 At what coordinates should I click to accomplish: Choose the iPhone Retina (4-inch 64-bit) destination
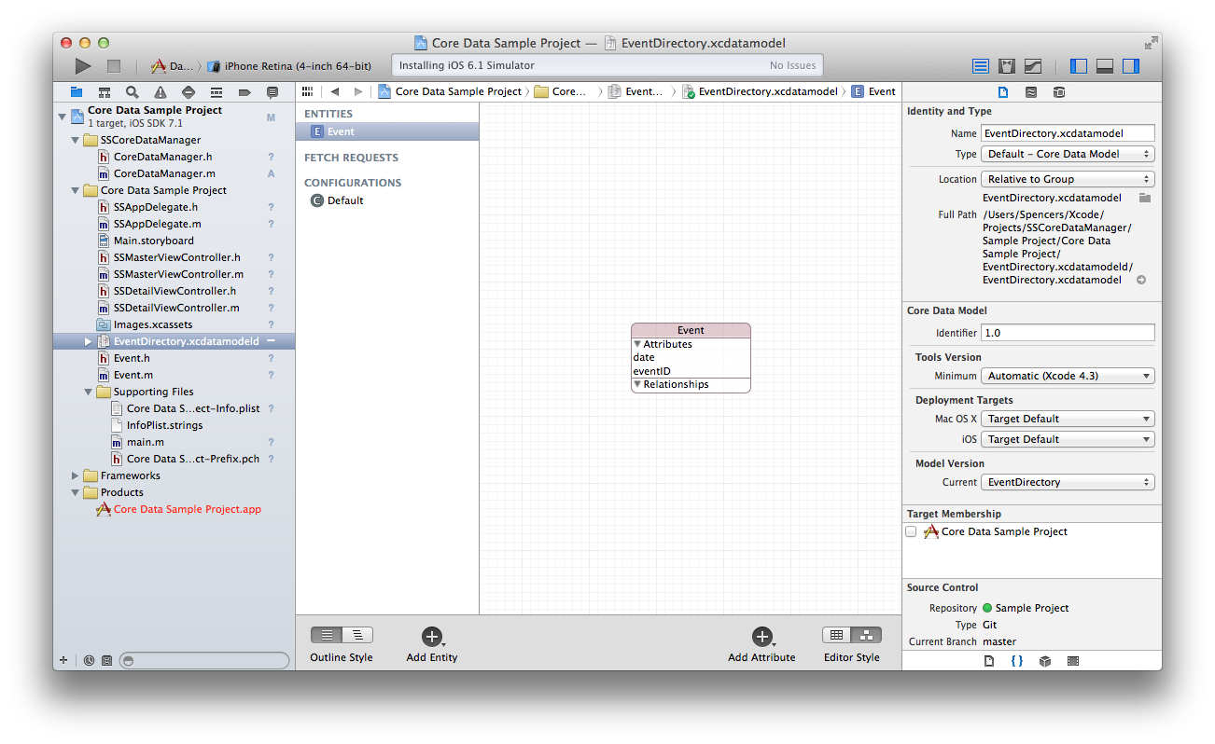(289, 66)
